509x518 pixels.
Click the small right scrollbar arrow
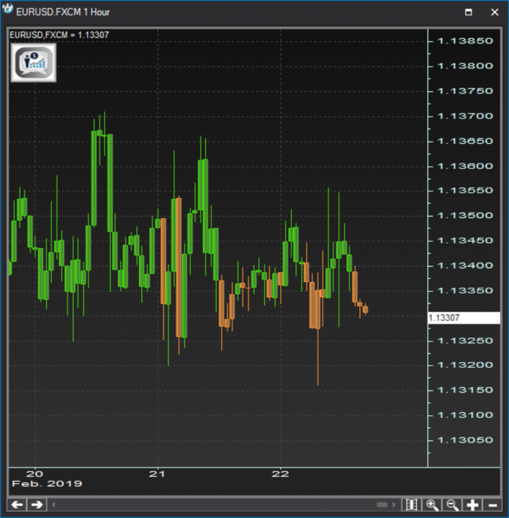(394, 504)
